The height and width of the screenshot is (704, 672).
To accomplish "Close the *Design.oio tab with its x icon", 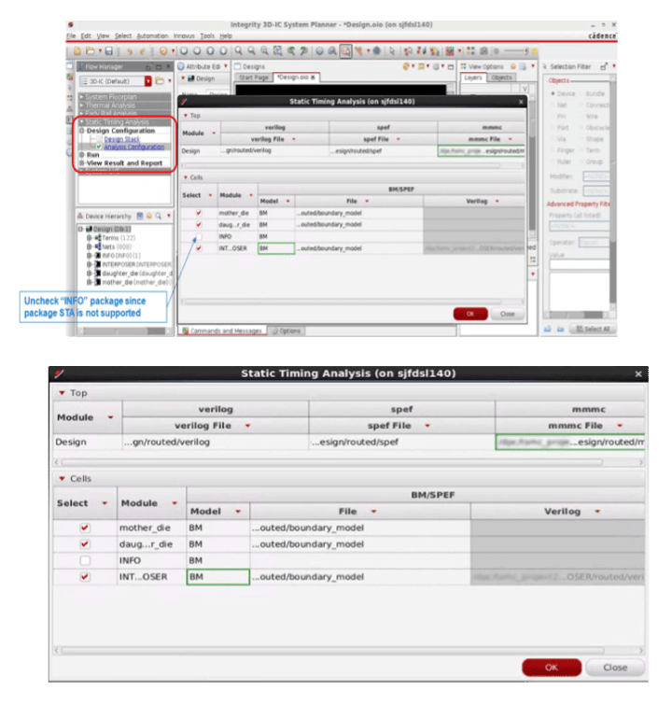I will tap(313, 77).
